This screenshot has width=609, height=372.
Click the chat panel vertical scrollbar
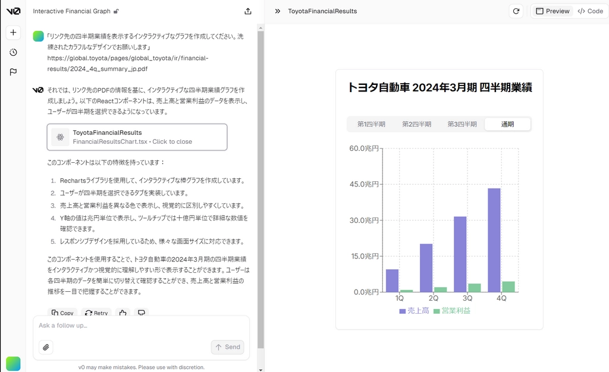tap(260, 190)
